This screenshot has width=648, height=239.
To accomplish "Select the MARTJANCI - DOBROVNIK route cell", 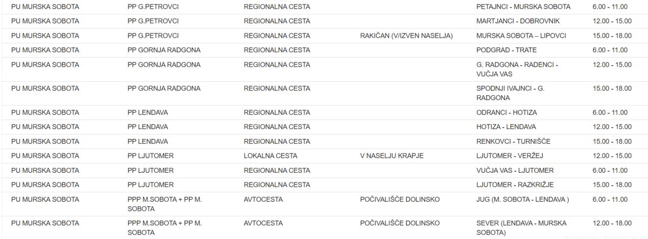I will (518, 21).
